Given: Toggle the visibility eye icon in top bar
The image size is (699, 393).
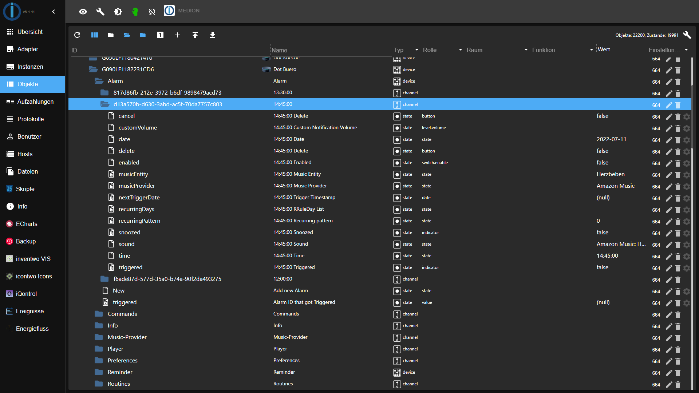Looking at the screenshot, I should [x=83, y=12].
